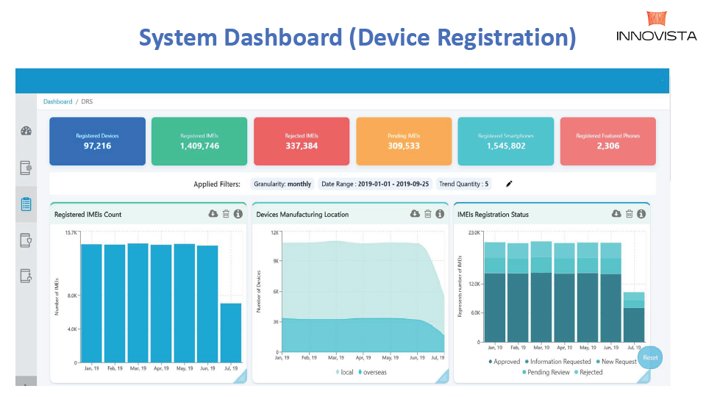Click the Granularity: monthly filter chip
706x397 pixels.
[282, 184]
